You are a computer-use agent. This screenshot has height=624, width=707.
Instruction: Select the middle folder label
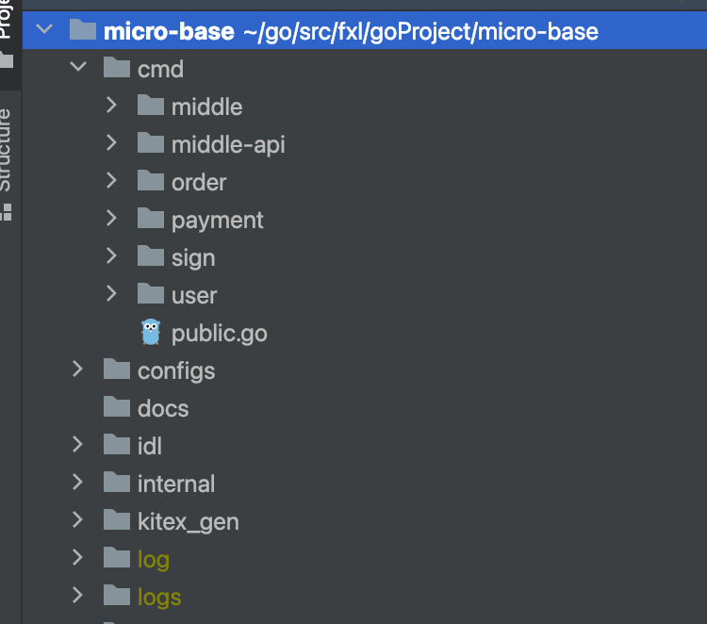[x=206, y=107]
